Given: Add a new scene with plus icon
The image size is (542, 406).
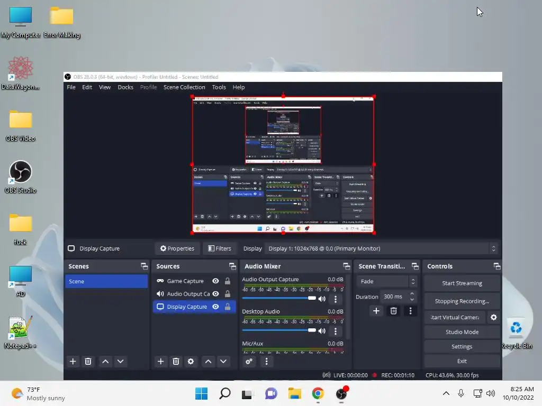Looking at the screenshot, I should pos(73,362).
